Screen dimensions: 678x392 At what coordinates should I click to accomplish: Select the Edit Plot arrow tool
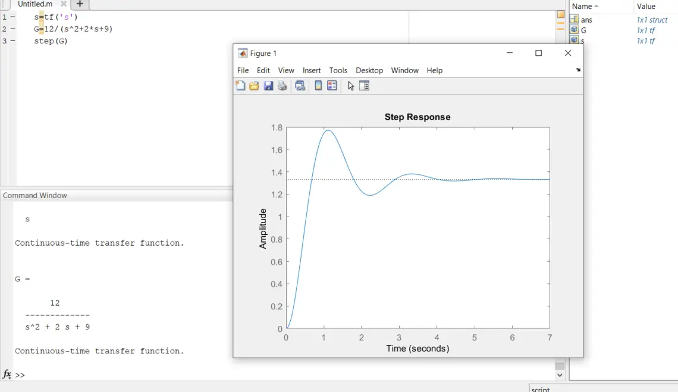351,86
